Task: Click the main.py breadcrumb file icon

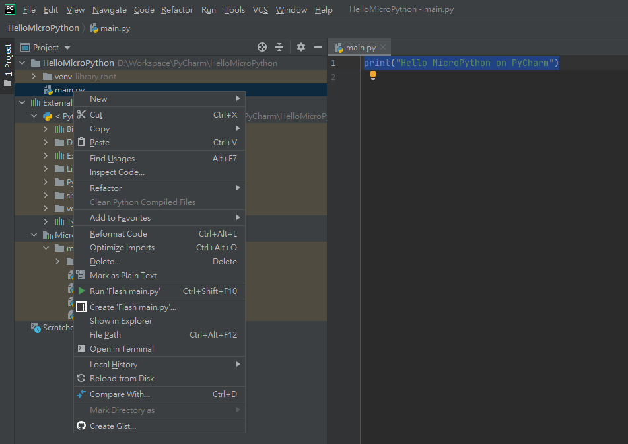Action: (94, 28)
